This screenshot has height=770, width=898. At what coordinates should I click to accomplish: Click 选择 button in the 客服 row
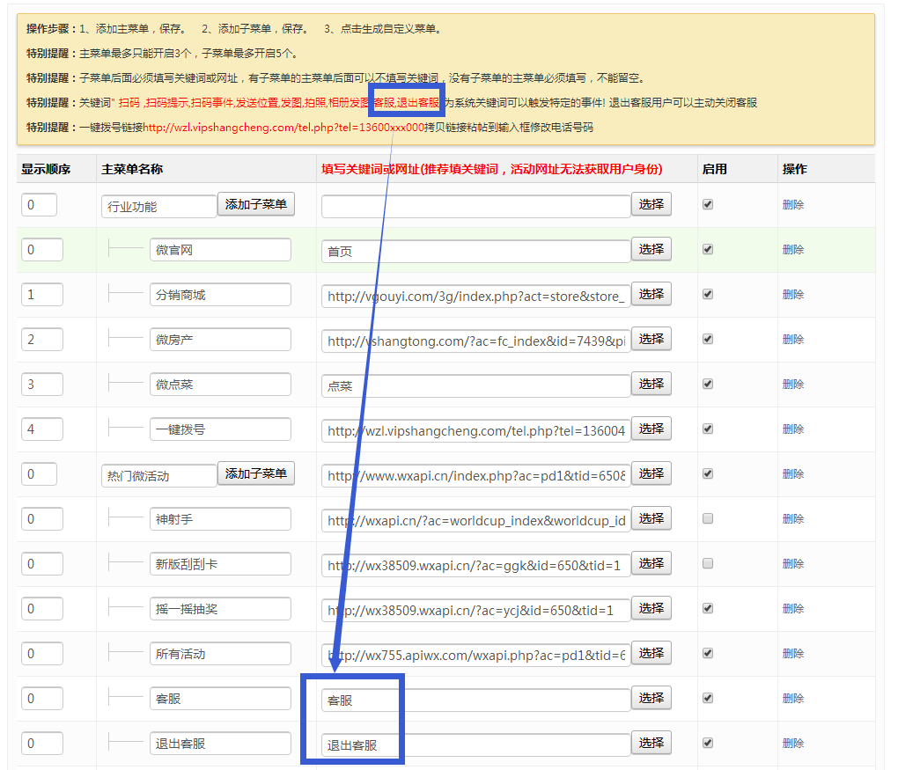coord(651,699)
